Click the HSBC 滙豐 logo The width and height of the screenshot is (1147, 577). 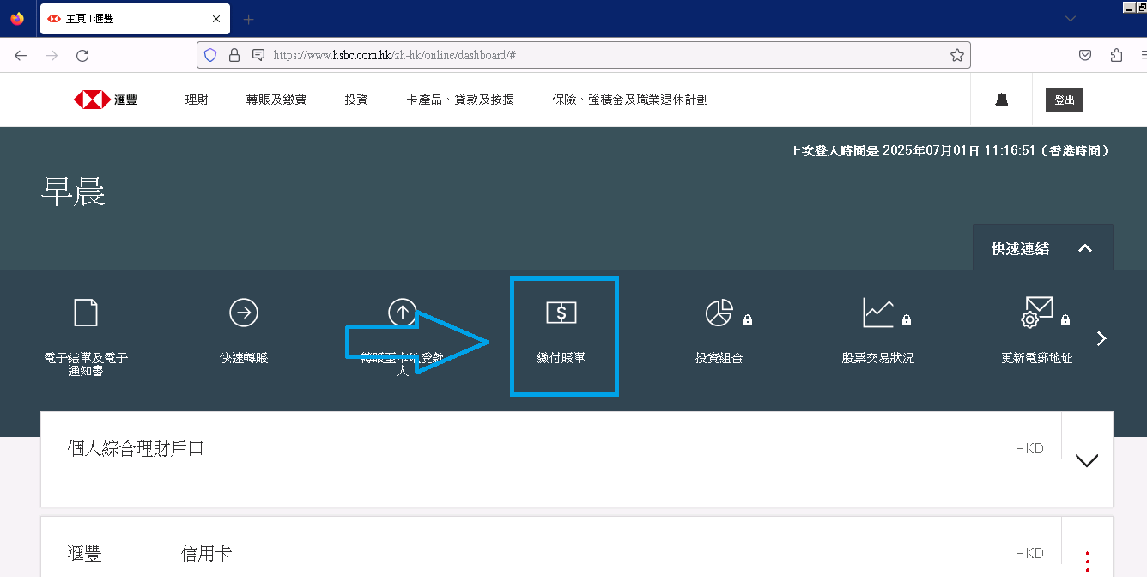coord(106,100)
